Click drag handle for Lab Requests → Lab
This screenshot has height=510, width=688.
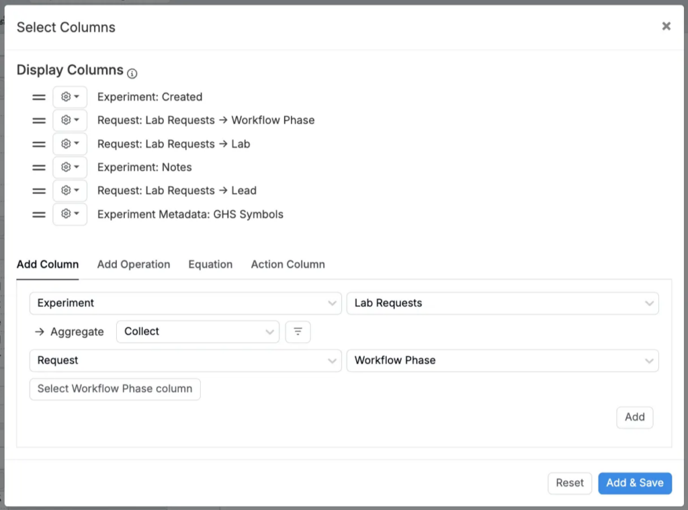pos(39,144)
